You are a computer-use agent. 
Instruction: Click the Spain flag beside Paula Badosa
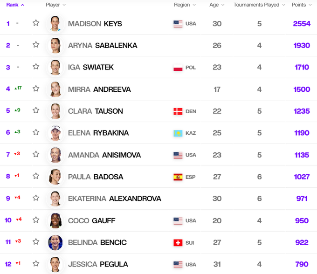(x=178, y=177)
